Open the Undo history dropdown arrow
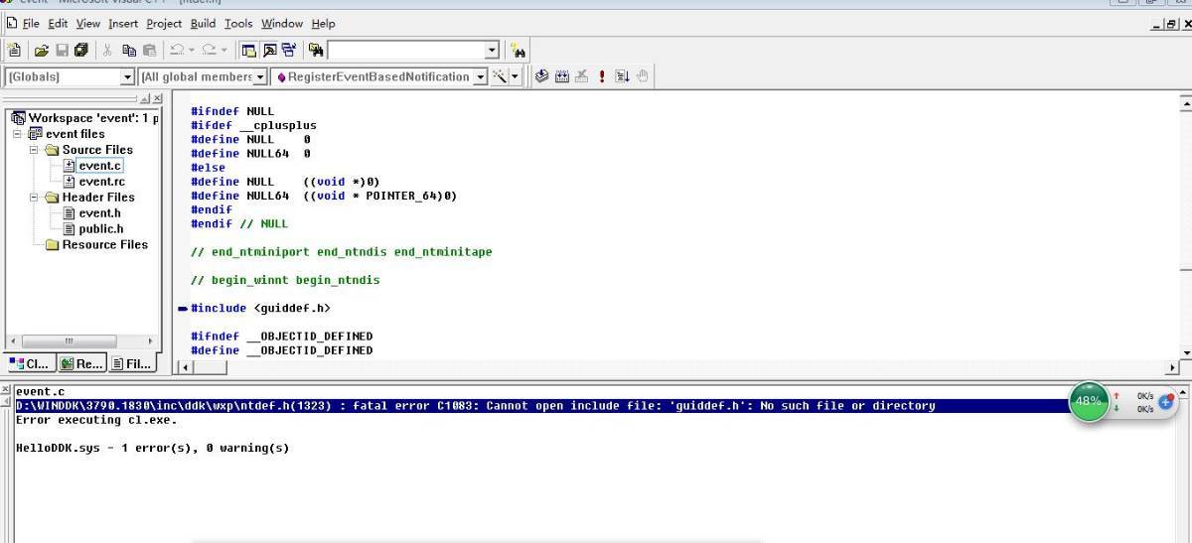The height and width of the screenshot is (543, 1192). [191, 50]
